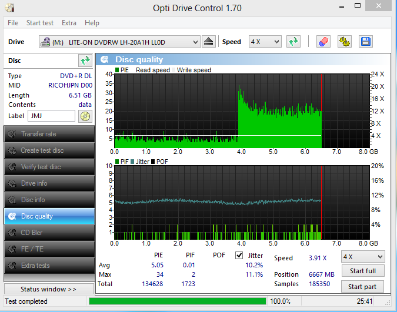Click the Verify test disc icon
This screenshot has height=312, width=397.
pyautogui.click(x=12, y=167)
